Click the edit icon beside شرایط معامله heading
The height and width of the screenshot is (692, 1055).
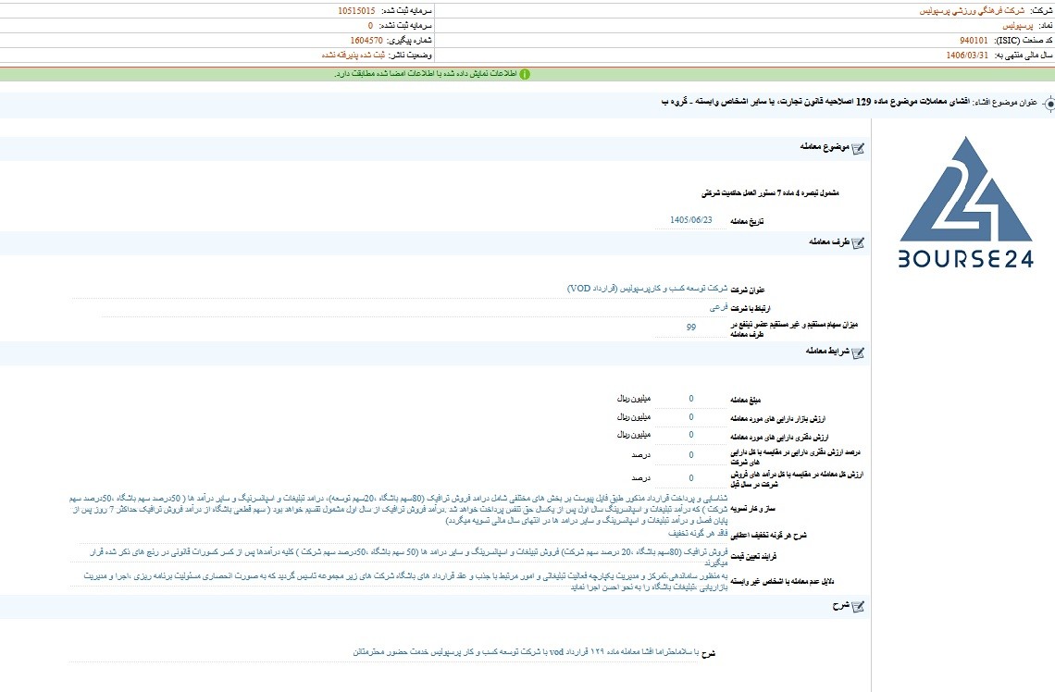[x=858, y=352]
